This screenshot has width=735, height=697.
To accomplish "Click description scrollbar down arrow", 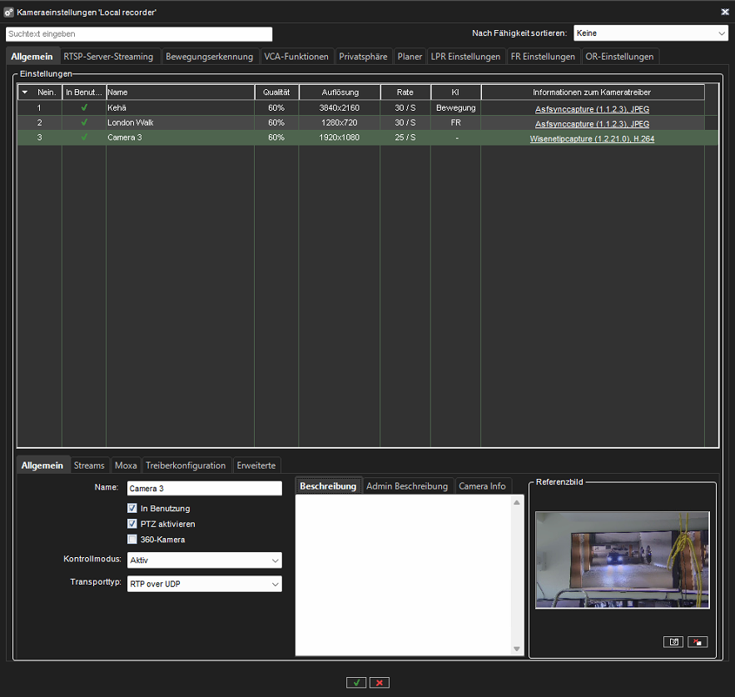I will [x=517, y=650].
